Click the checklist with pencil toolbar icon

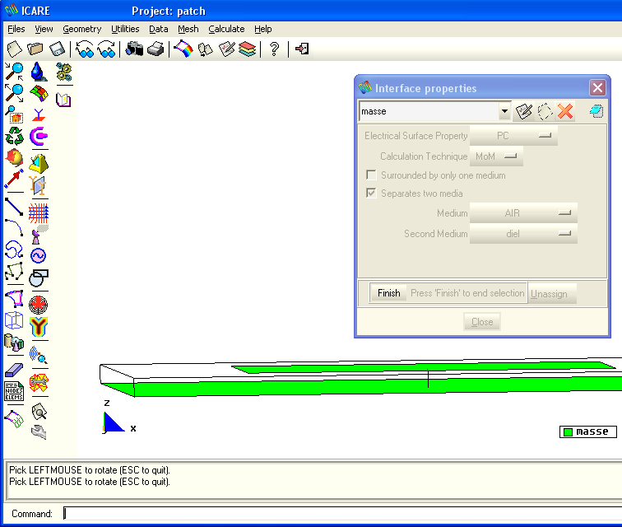coord(226,49)
